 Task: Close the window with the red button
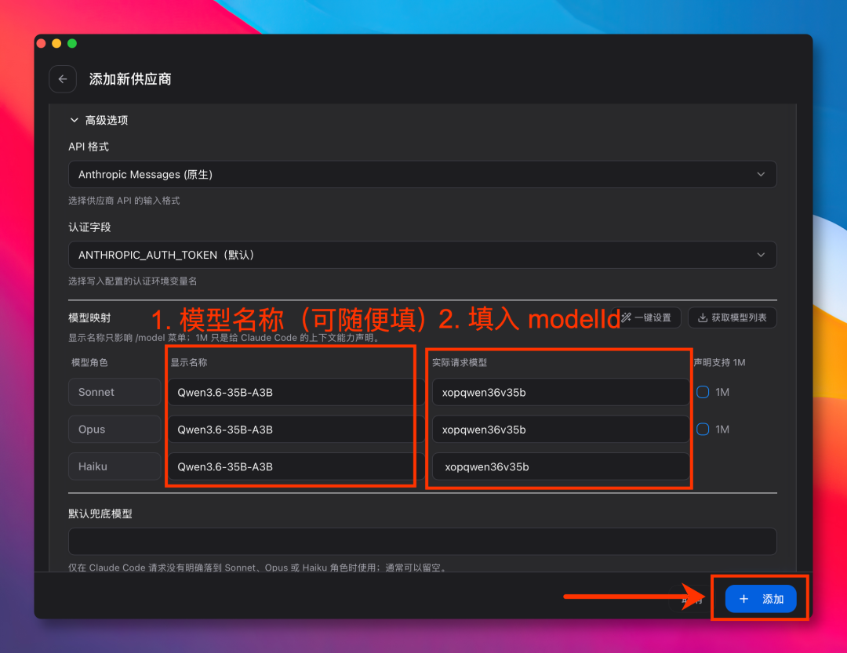tap(41, 43)
